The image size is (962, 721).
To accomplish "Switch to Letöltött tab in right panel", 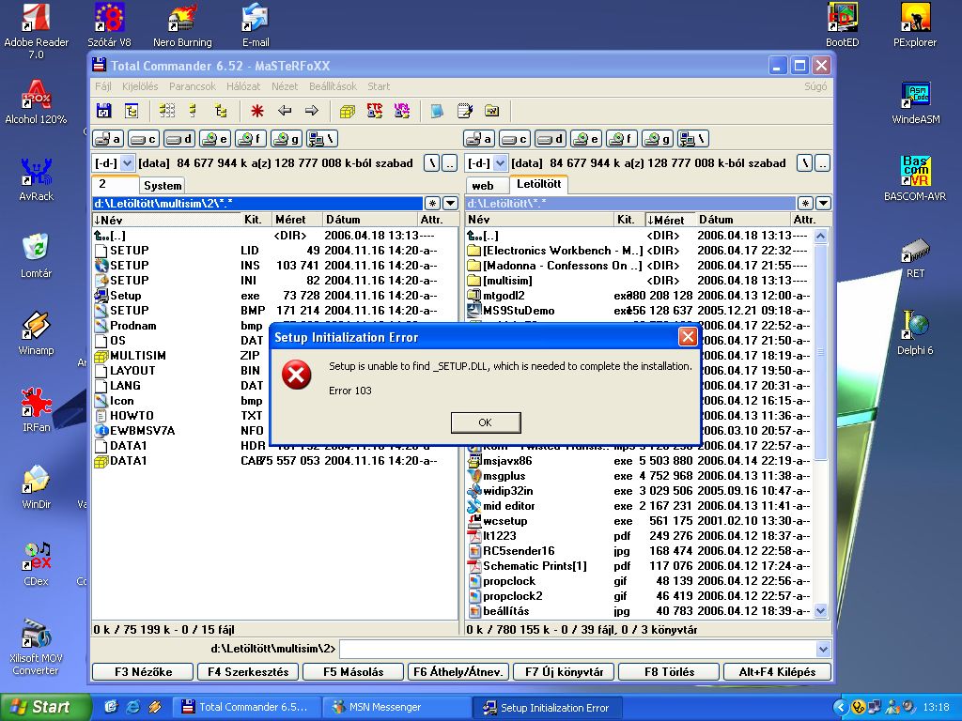I will click(x=538, y=184).
